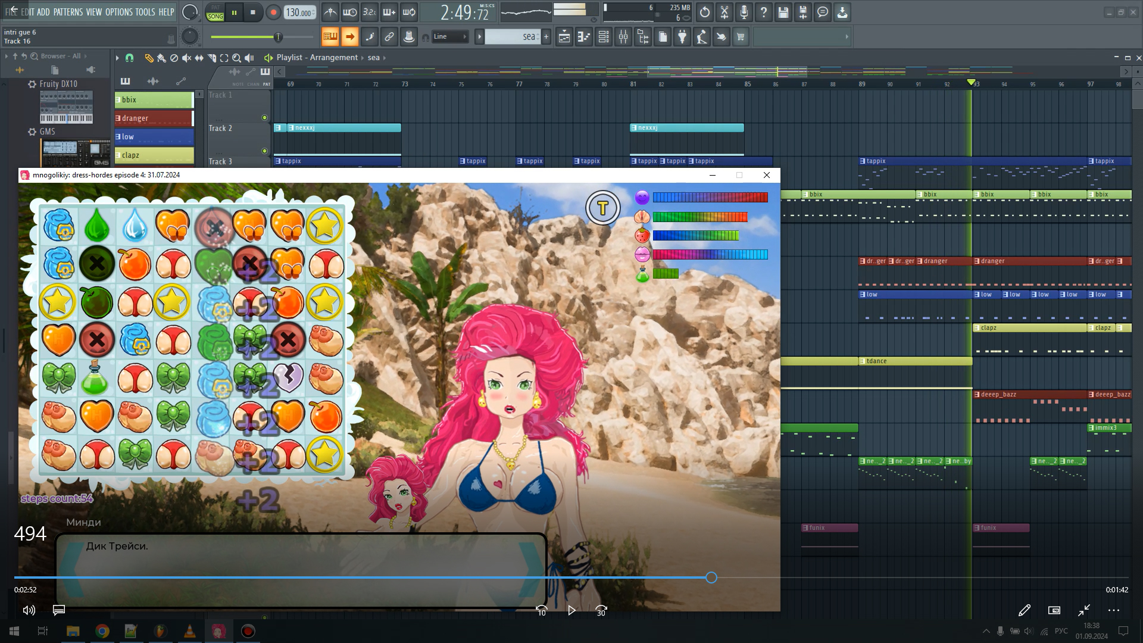Open audio editor scissors icon
The image size is (1143, 643).
pyautogui.click(x=724, y=12)
